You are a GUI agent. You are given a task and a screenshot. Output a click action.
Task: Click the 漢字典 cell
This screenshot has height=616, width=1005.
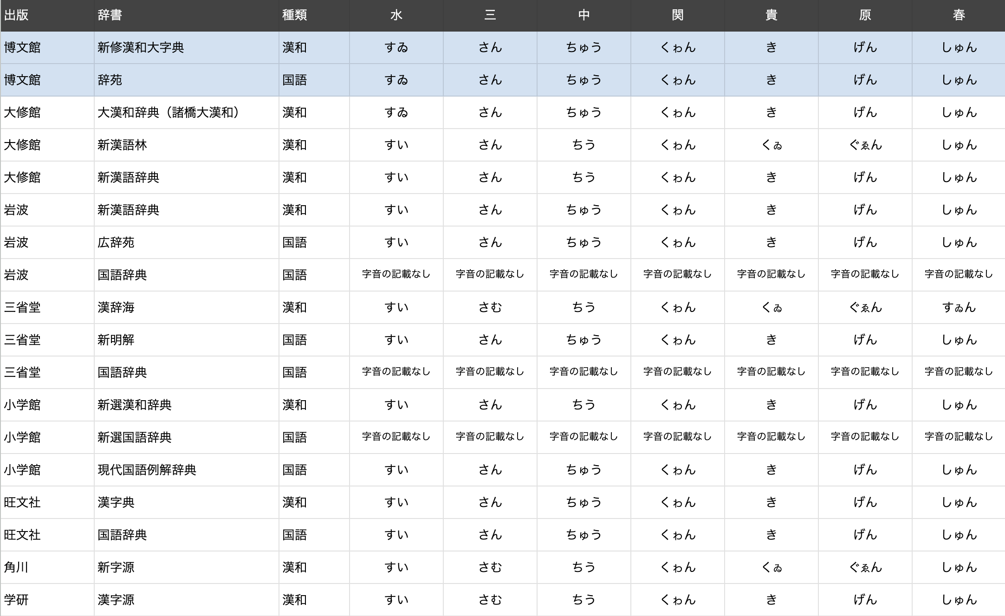(186, 502)
